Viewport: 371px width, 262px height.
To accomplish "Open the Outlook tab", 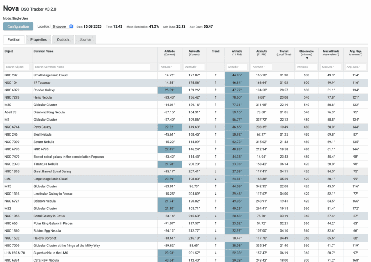I will 63,39.
